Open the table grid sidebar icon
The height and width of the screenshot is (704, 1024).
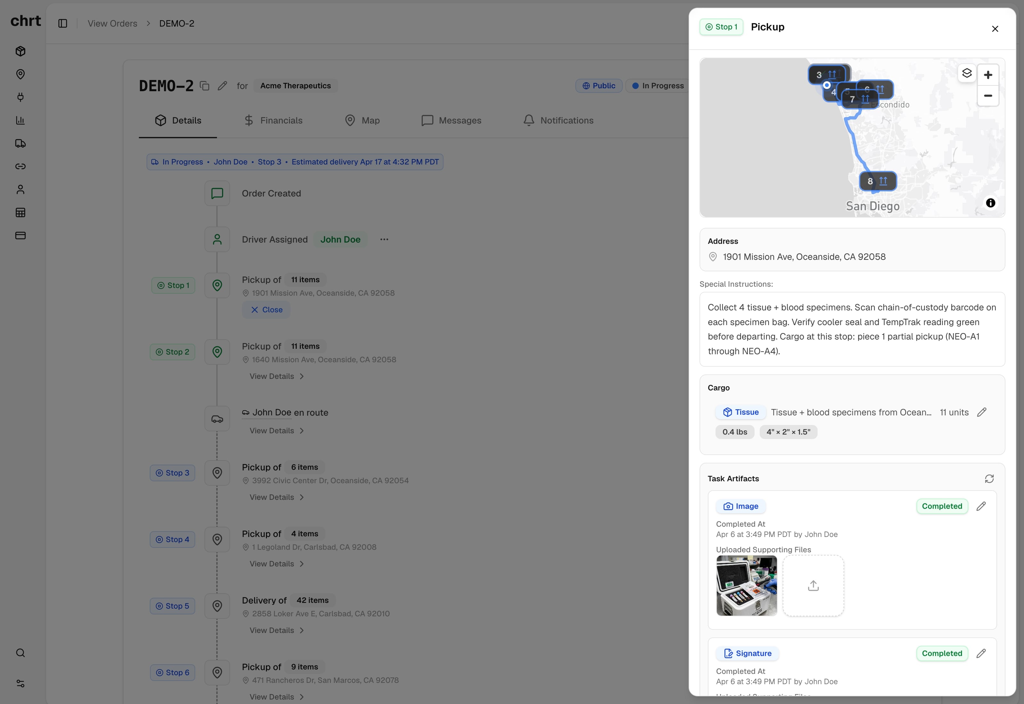(20, 212)
